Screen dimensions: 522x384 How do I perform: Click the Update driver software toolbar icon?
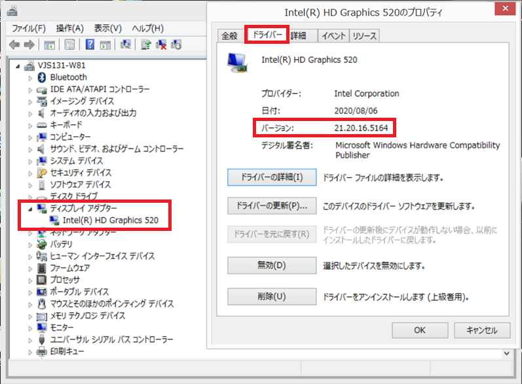[146, 44]
